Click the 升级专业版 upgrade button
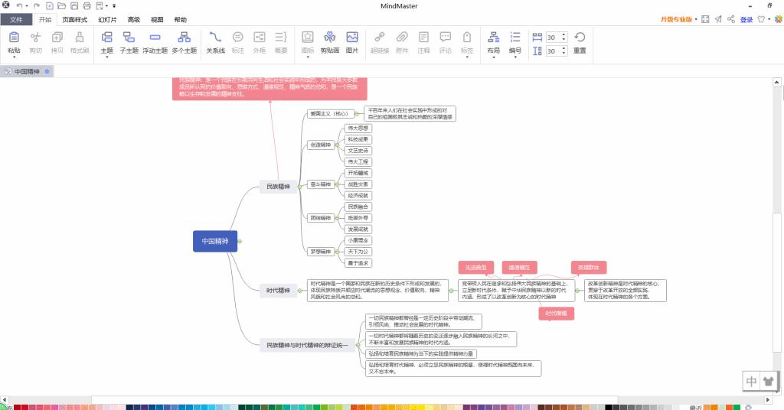 (x=677, y=19)
